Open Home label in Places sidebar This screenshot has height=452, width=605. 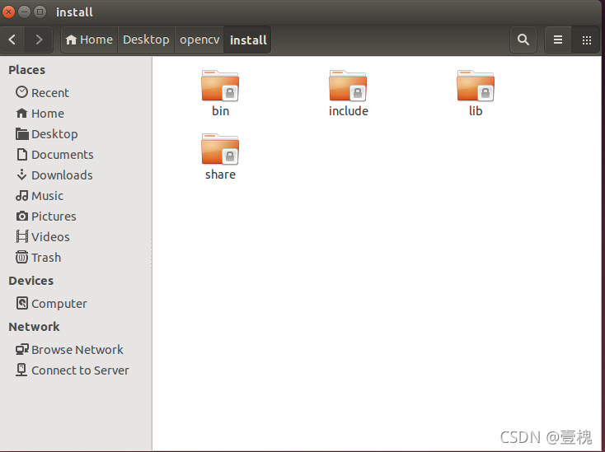click(48, 114)
